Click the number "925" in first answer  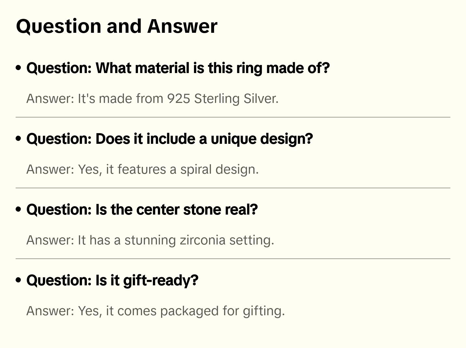(178, 99)
